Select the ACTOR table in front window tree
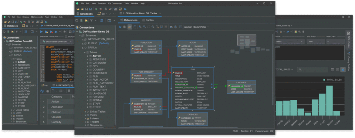The height and width of the screenshot is (138, 355). click(x=97, y=56)
